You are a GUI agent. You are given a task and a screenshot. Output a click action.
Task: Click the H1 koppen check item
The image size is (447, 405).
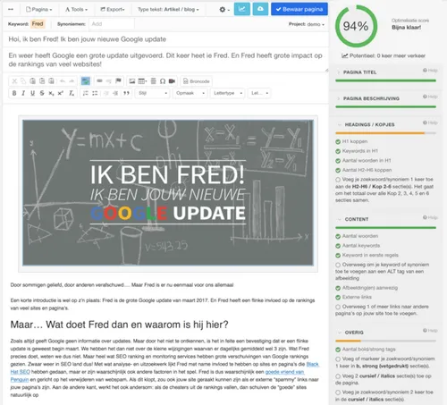tap(351, 141)
